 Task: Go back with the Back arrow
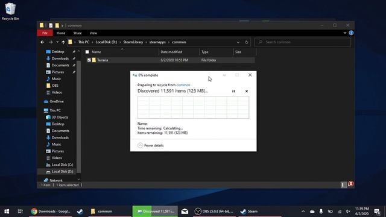[42, 42]
